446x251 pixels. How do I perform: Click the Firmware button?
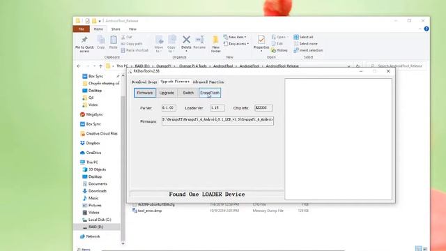click(145, 93)
